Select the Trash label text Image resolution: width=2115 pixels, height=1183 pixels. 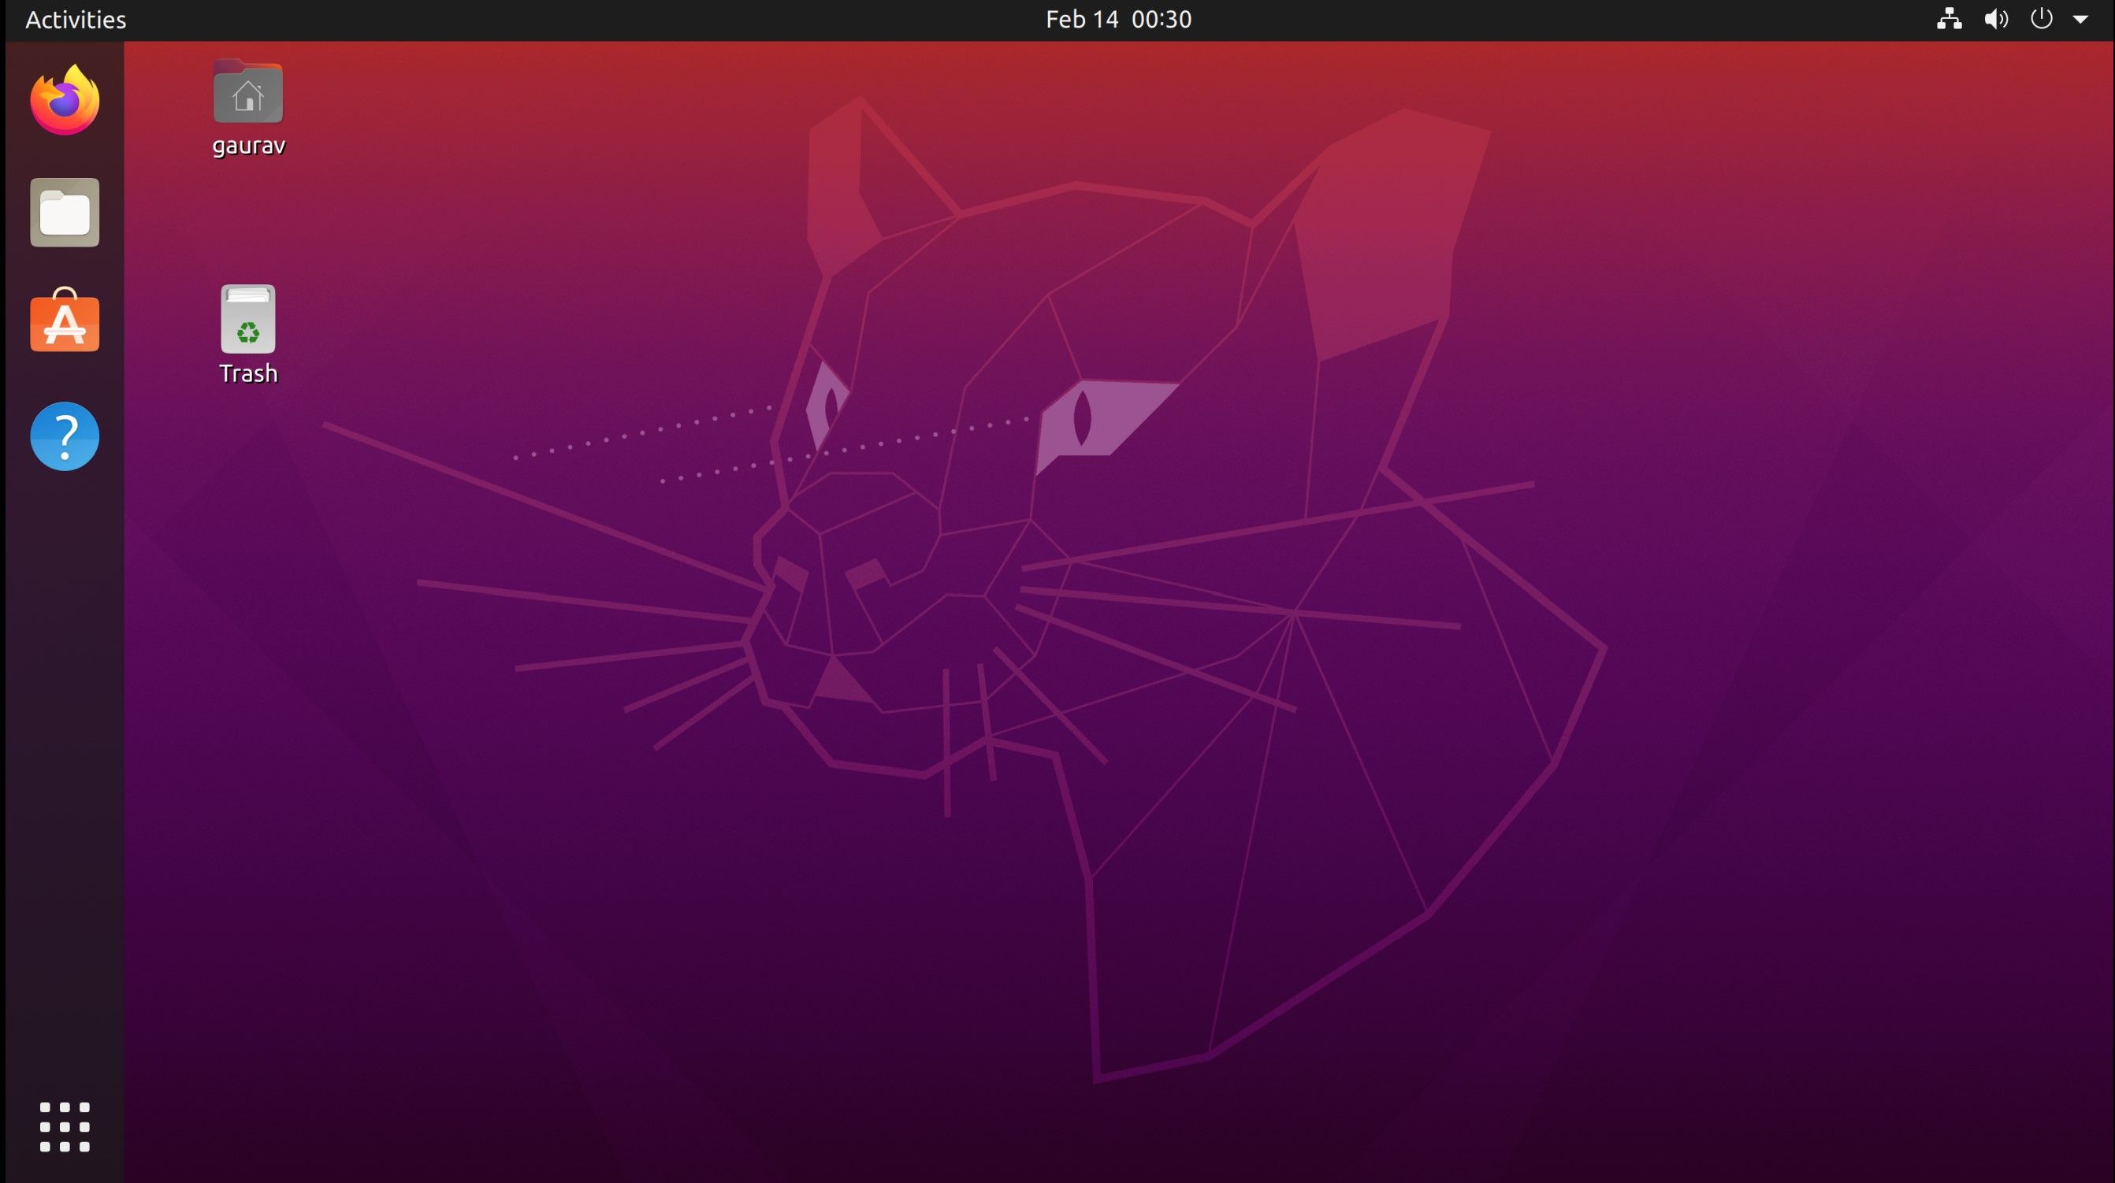(247, 373)
